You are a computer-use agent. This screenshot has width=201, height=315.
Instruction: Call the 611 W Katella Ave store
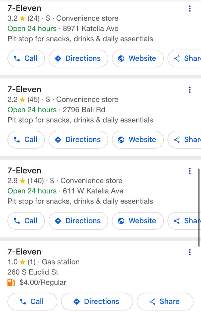click(x=26, y=221)
